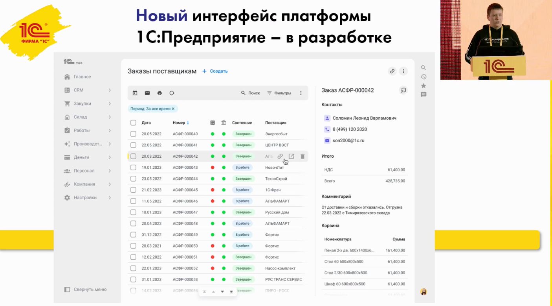The image size is (552, 306).
Task: Click the В работе badge in the АСФР-000045 row
Action: pos(242,190)
